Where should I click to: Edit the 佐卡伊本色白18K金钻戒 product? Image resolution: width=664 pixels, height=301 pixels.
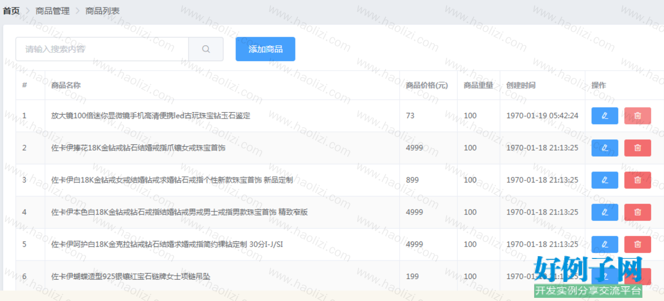(604, 212)
